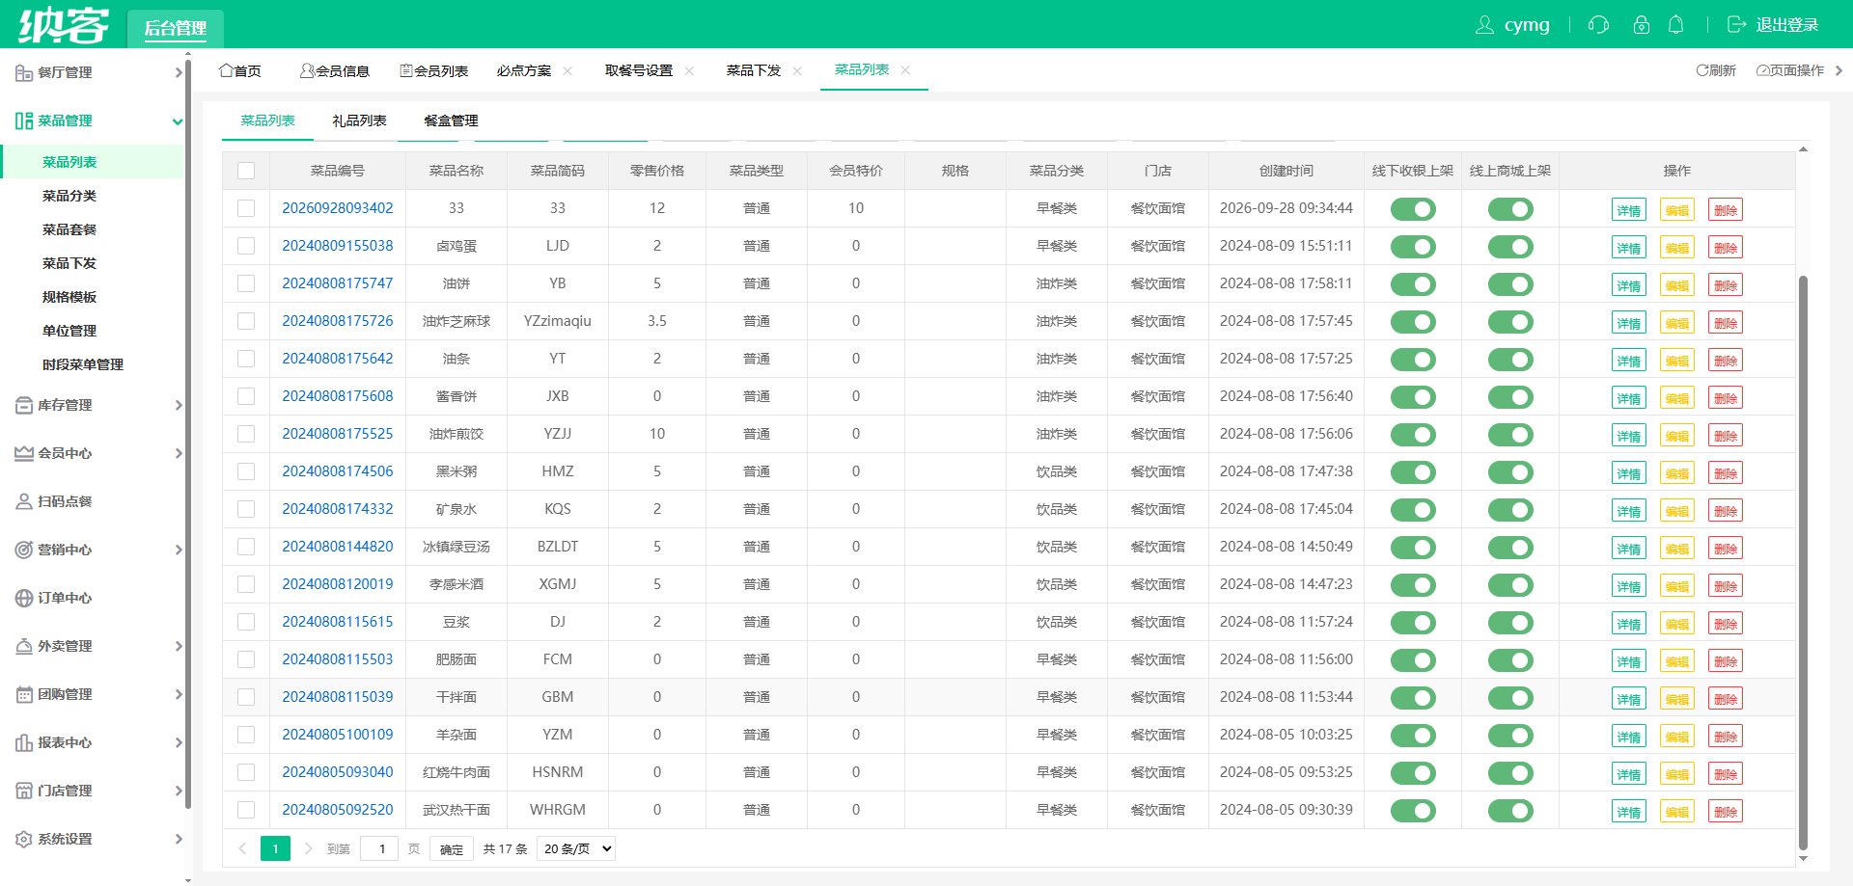Go to the next page arrow in pagination
This screenshot has width=1853, height=886.
309,848
